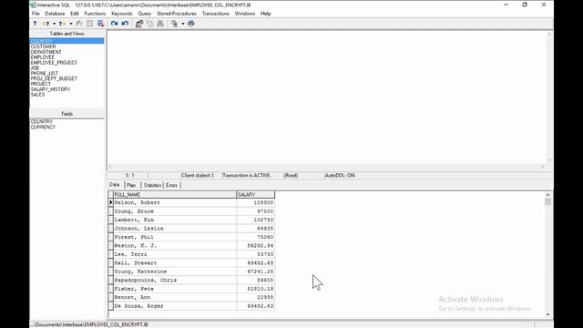Select EMPLOYEE_PROJECT table in the list
Screen dimensions: 583x328
(x=54, y=63)
